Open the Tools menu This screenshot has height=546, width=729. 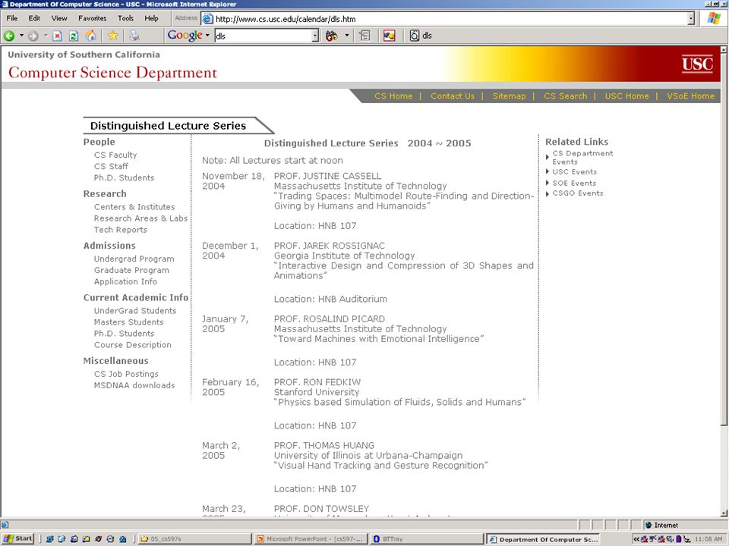click(x=125, y=18)
